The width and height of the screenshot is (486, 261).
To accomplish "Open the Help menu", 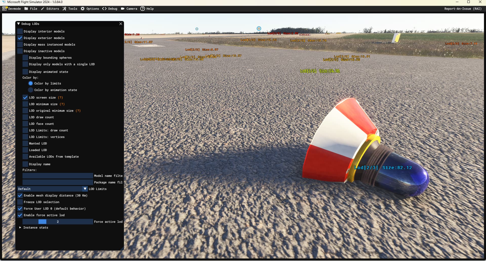I will (x=147, y=9).
